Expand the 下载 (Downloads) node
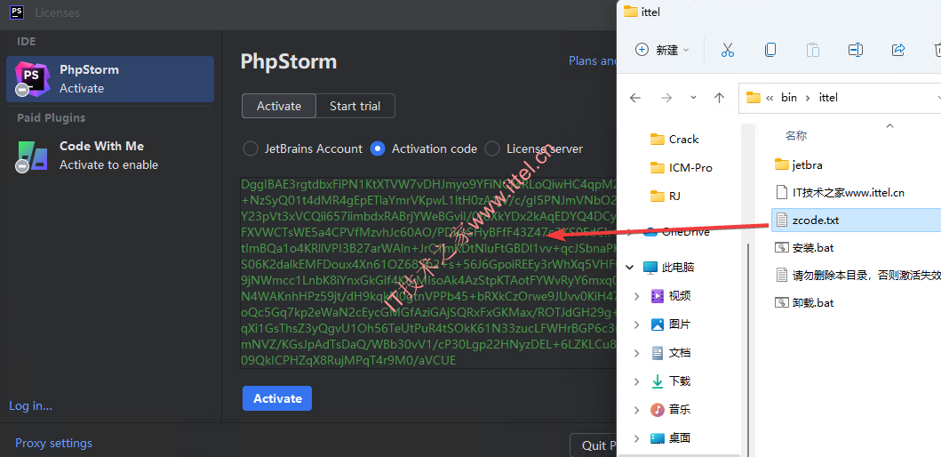This screenshot has height=457, width=941. pyautogui.click(x=637, y=381)
